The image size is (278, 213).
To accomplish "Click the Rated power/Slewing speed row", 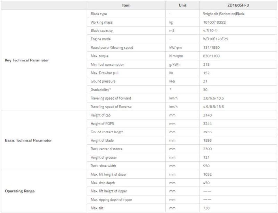I will pyautogui.click(x=112, y=48).
